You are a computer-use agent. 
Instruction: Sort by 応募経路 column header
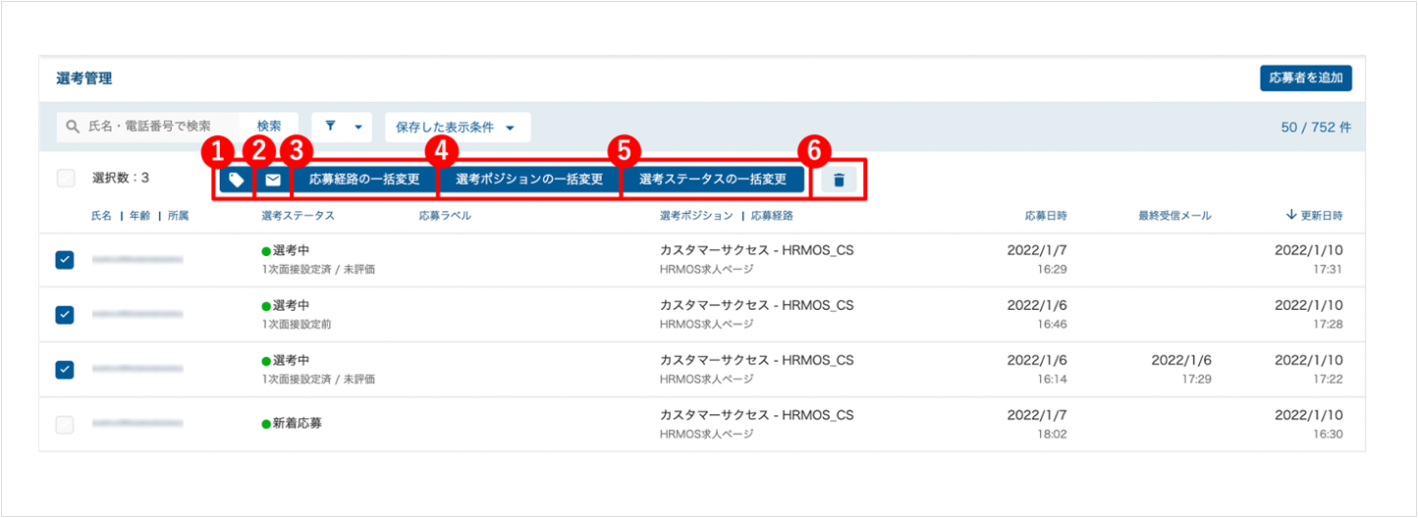point(771,215)
